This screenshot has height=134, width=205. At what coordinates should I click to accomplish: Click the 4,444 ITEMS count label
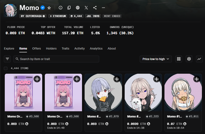tap(20, 68)
